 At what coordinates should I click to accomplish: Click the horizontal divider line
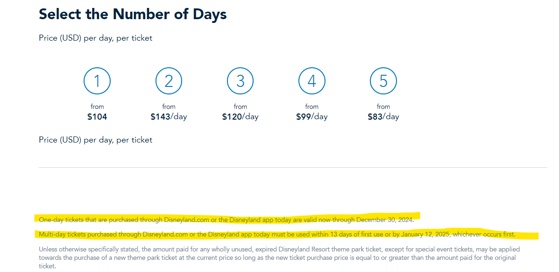point(292,167)
